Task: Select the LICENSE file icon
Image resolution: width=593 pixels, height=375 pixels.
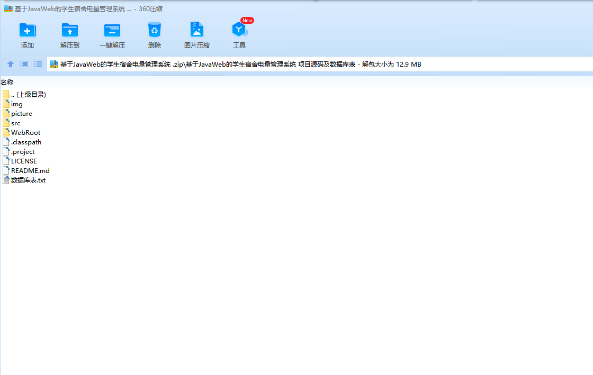Action: pos(6,161)
